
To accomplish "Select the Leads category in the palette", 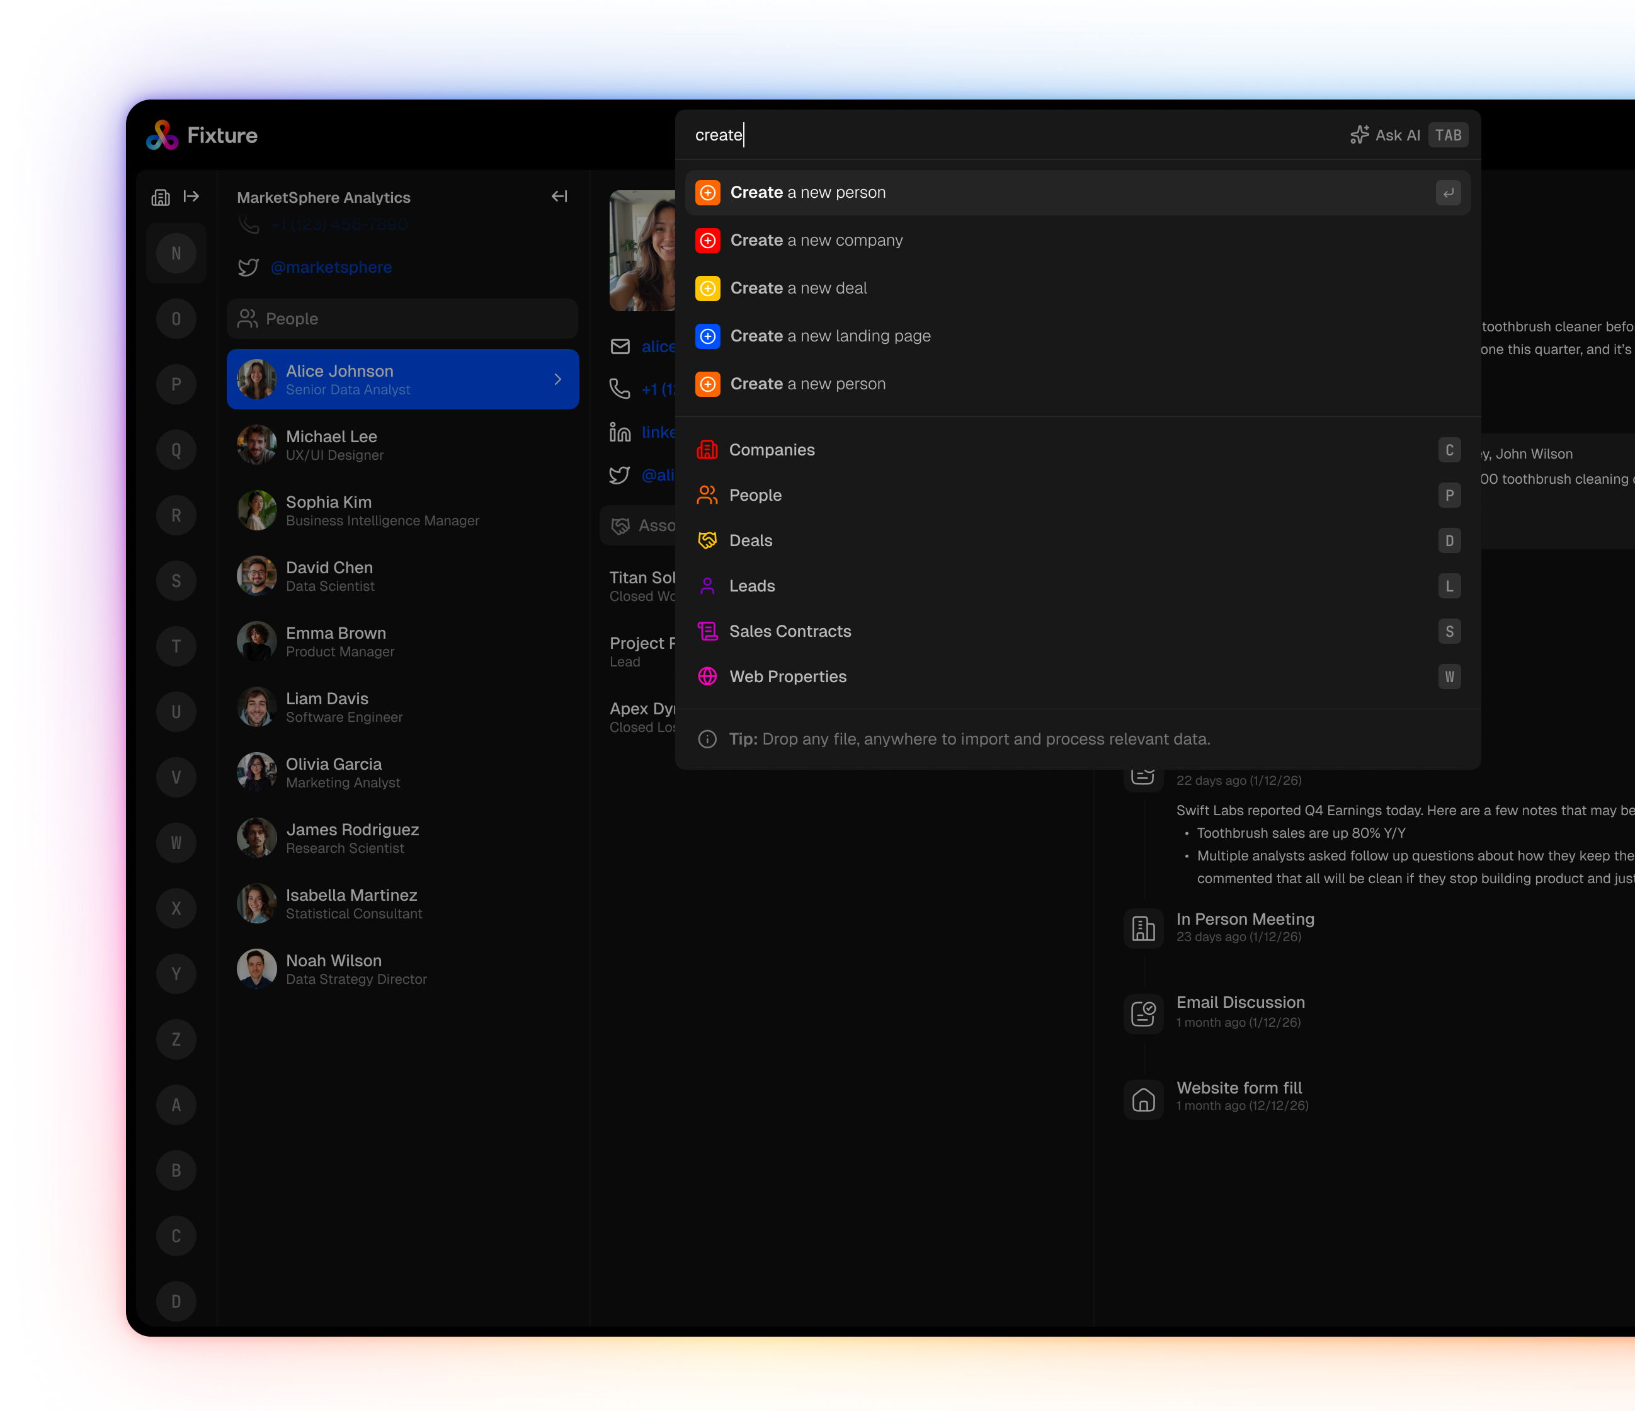I will pyautogui.click(x=753, y=586).
